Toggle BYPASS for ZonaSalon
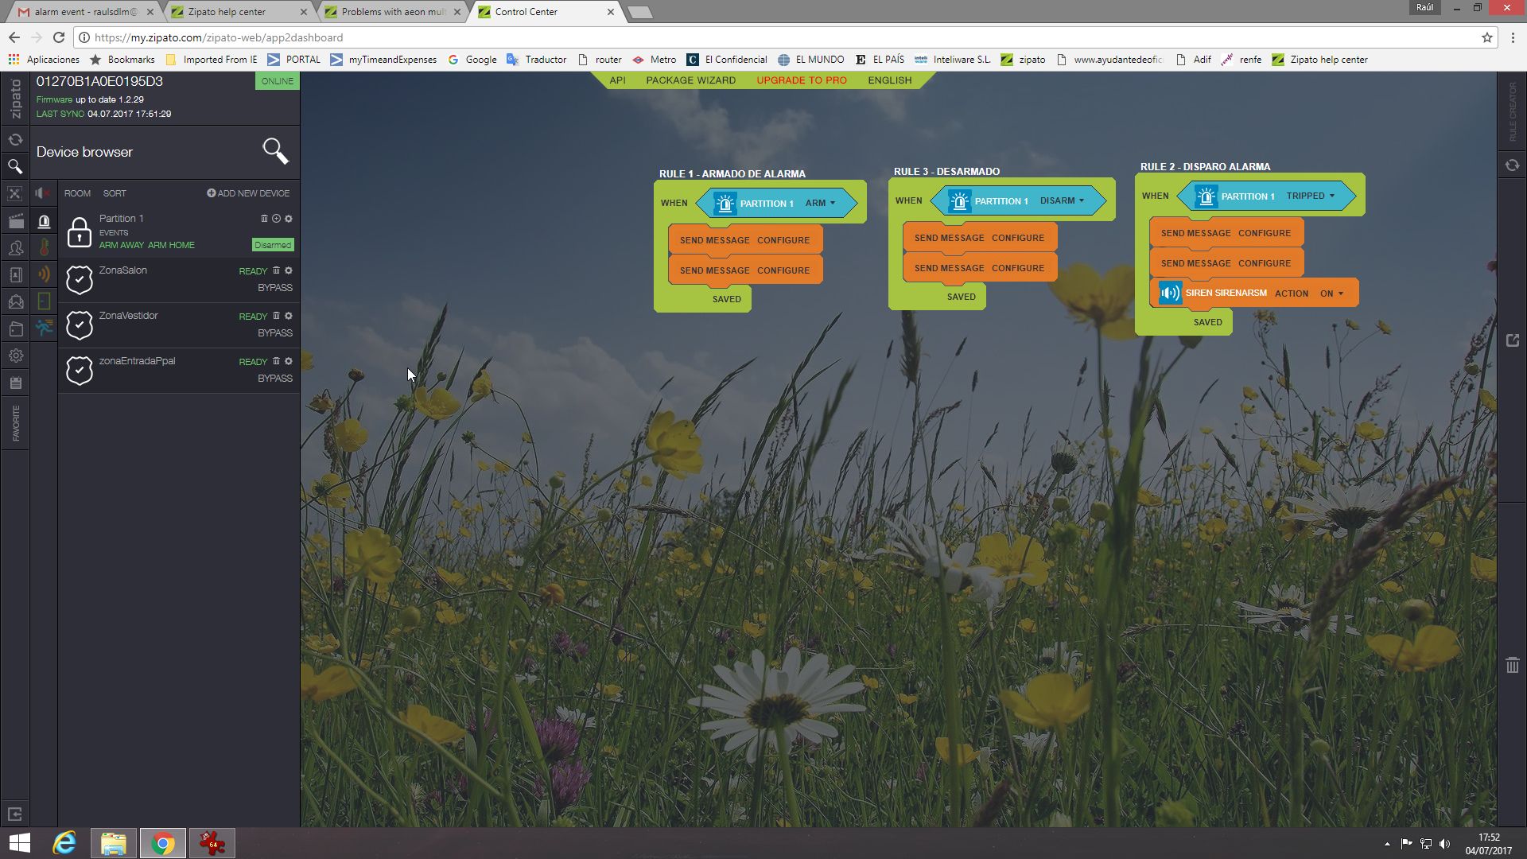Image resolution: width=1527 pixels, height=859 pixels. point(274,288)
